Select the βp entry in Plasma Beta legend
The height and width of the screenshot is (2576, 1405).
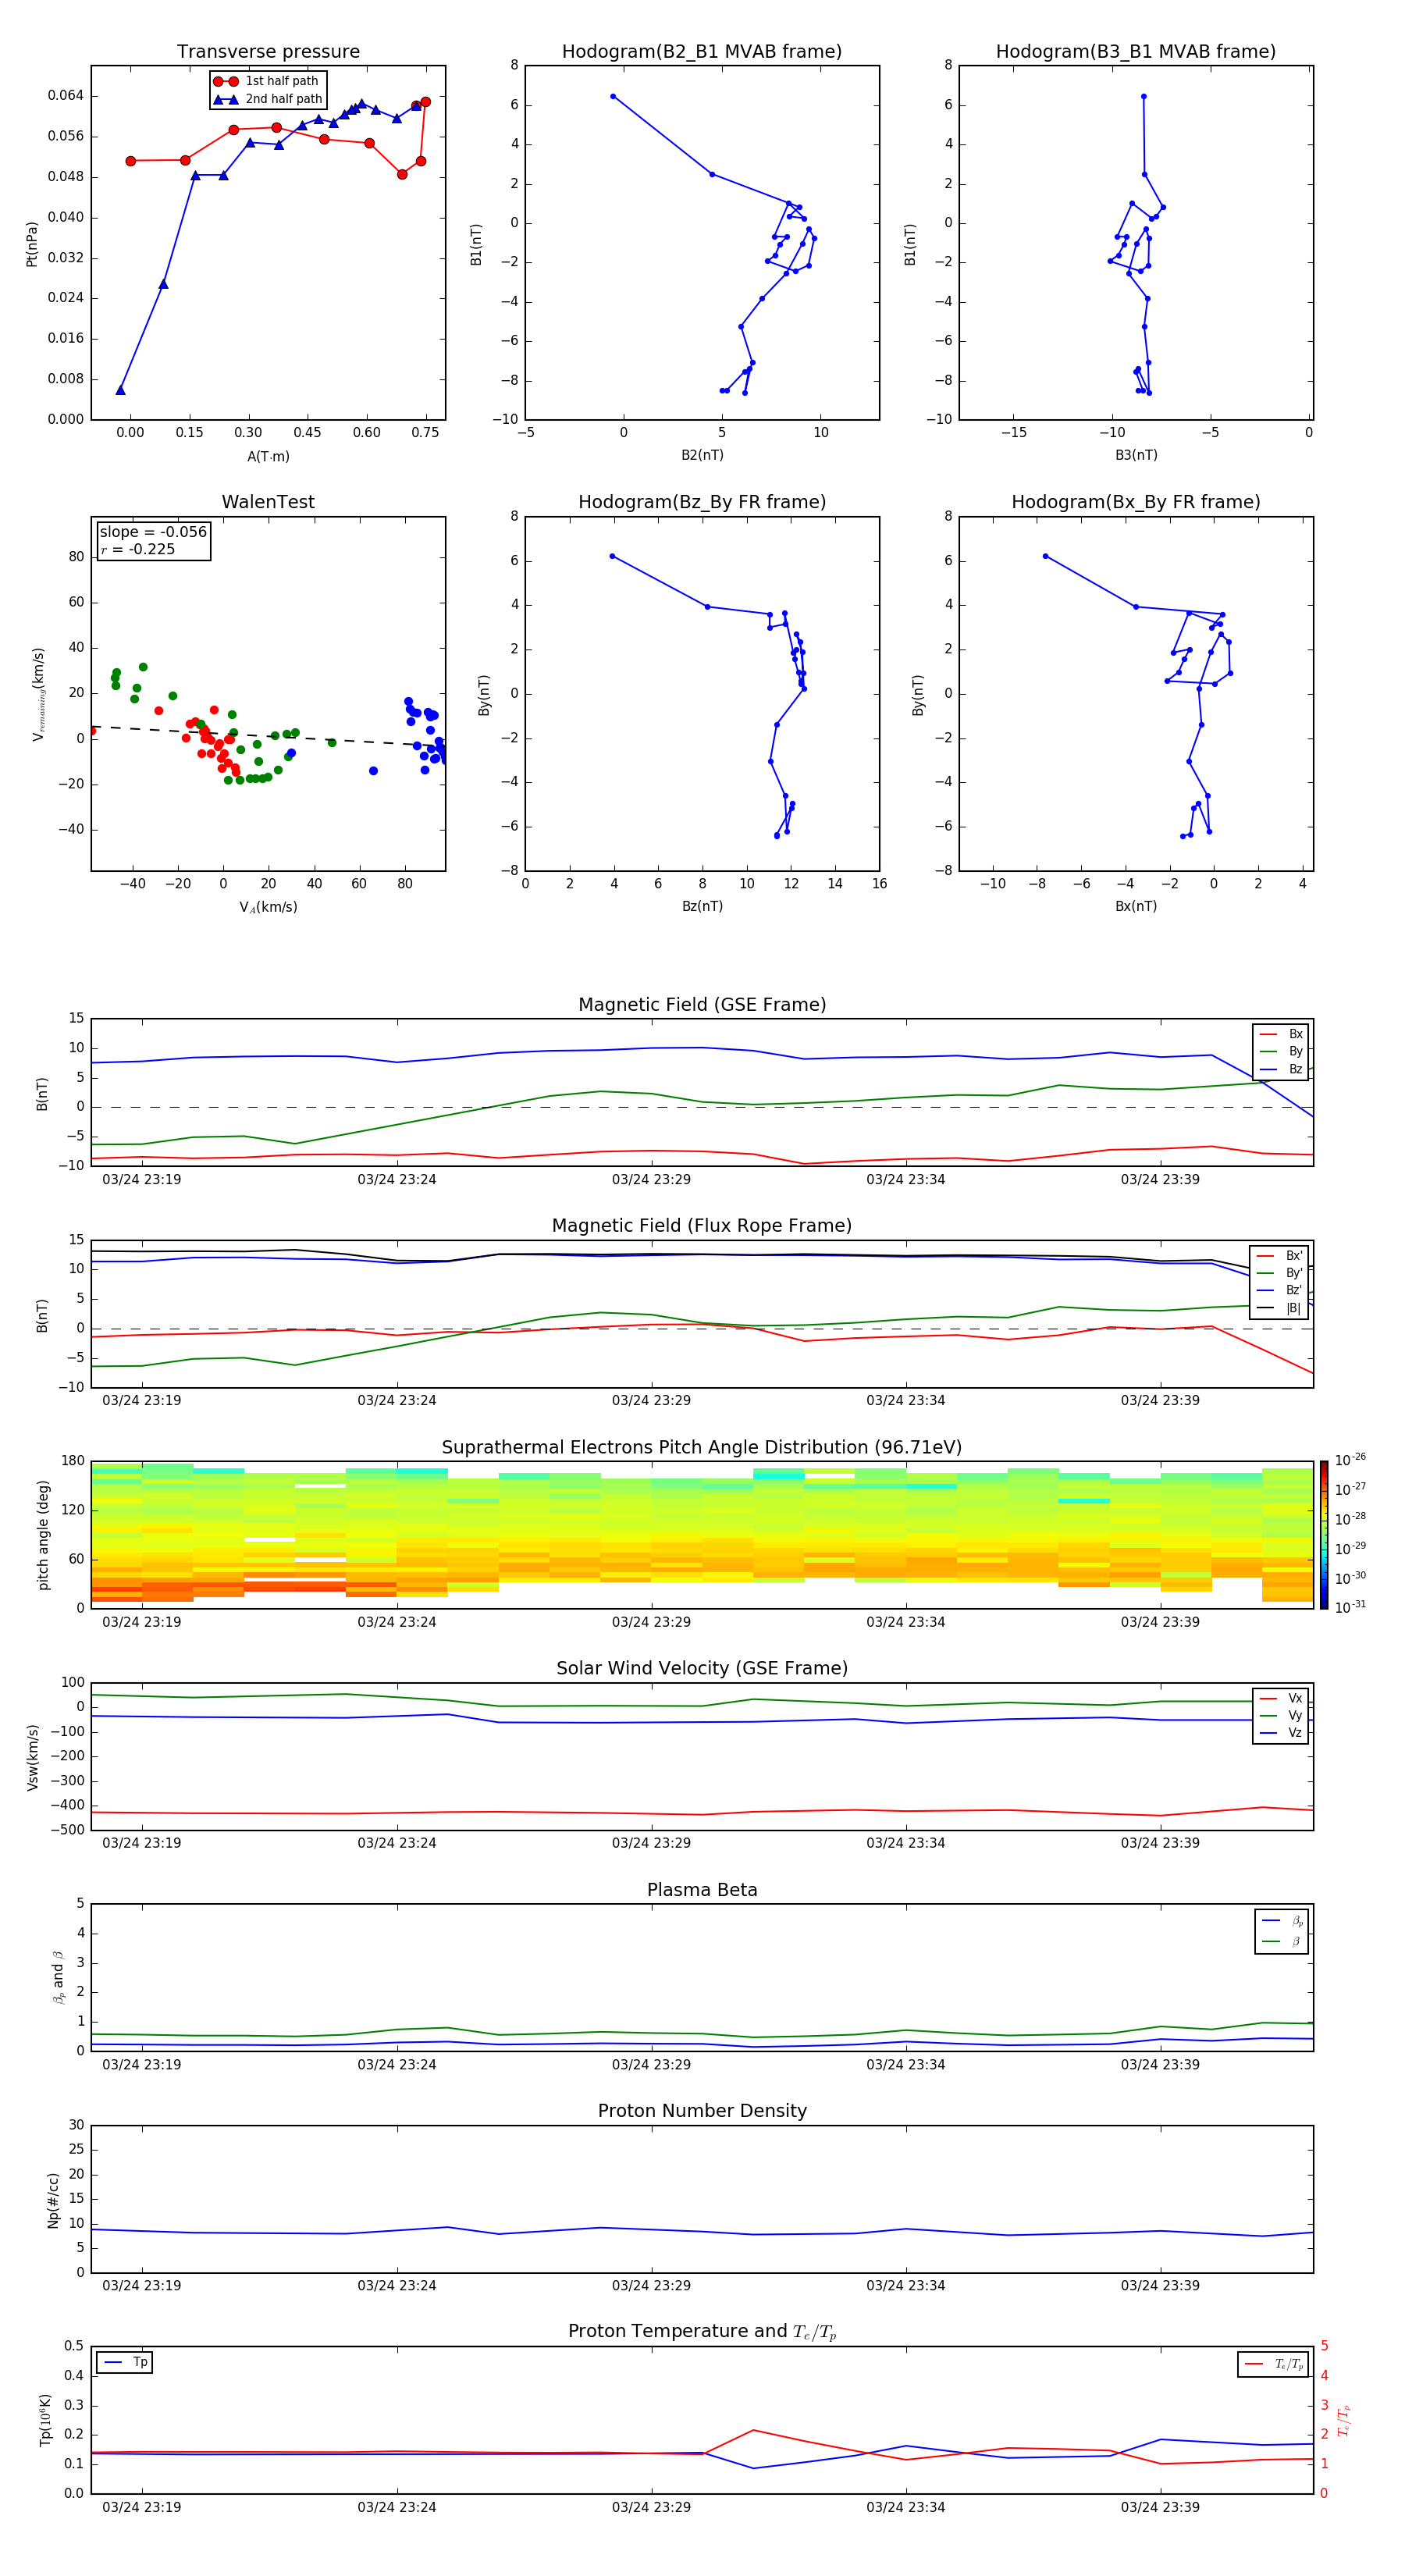[x=1282, y=1921]
